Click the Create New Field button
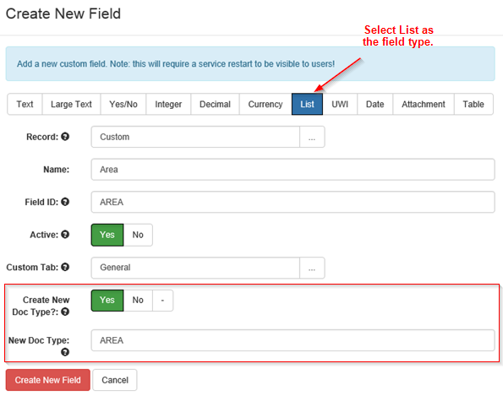The width and height of the screenshot is (503, 396). [x=48, y=380]
